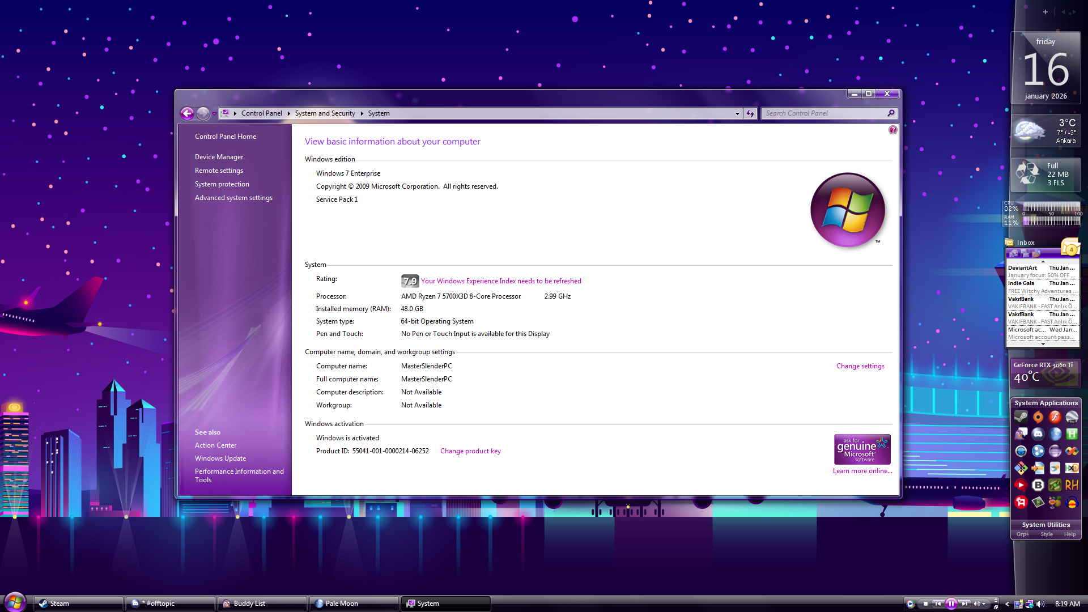Screen dimensions: 1088x612
Task: Open Device Manager from the left pane
Action: coord(219,157)
